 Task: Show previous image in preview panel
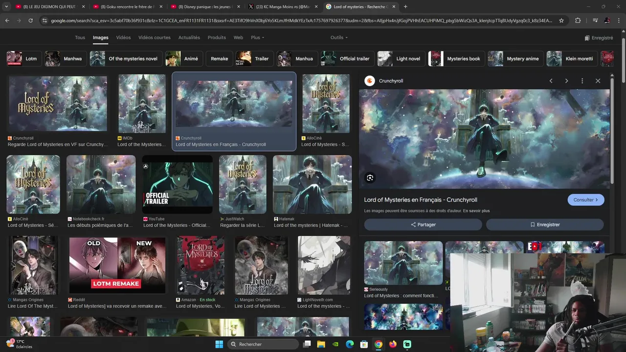pyautogui.click(x=551, y=81)
